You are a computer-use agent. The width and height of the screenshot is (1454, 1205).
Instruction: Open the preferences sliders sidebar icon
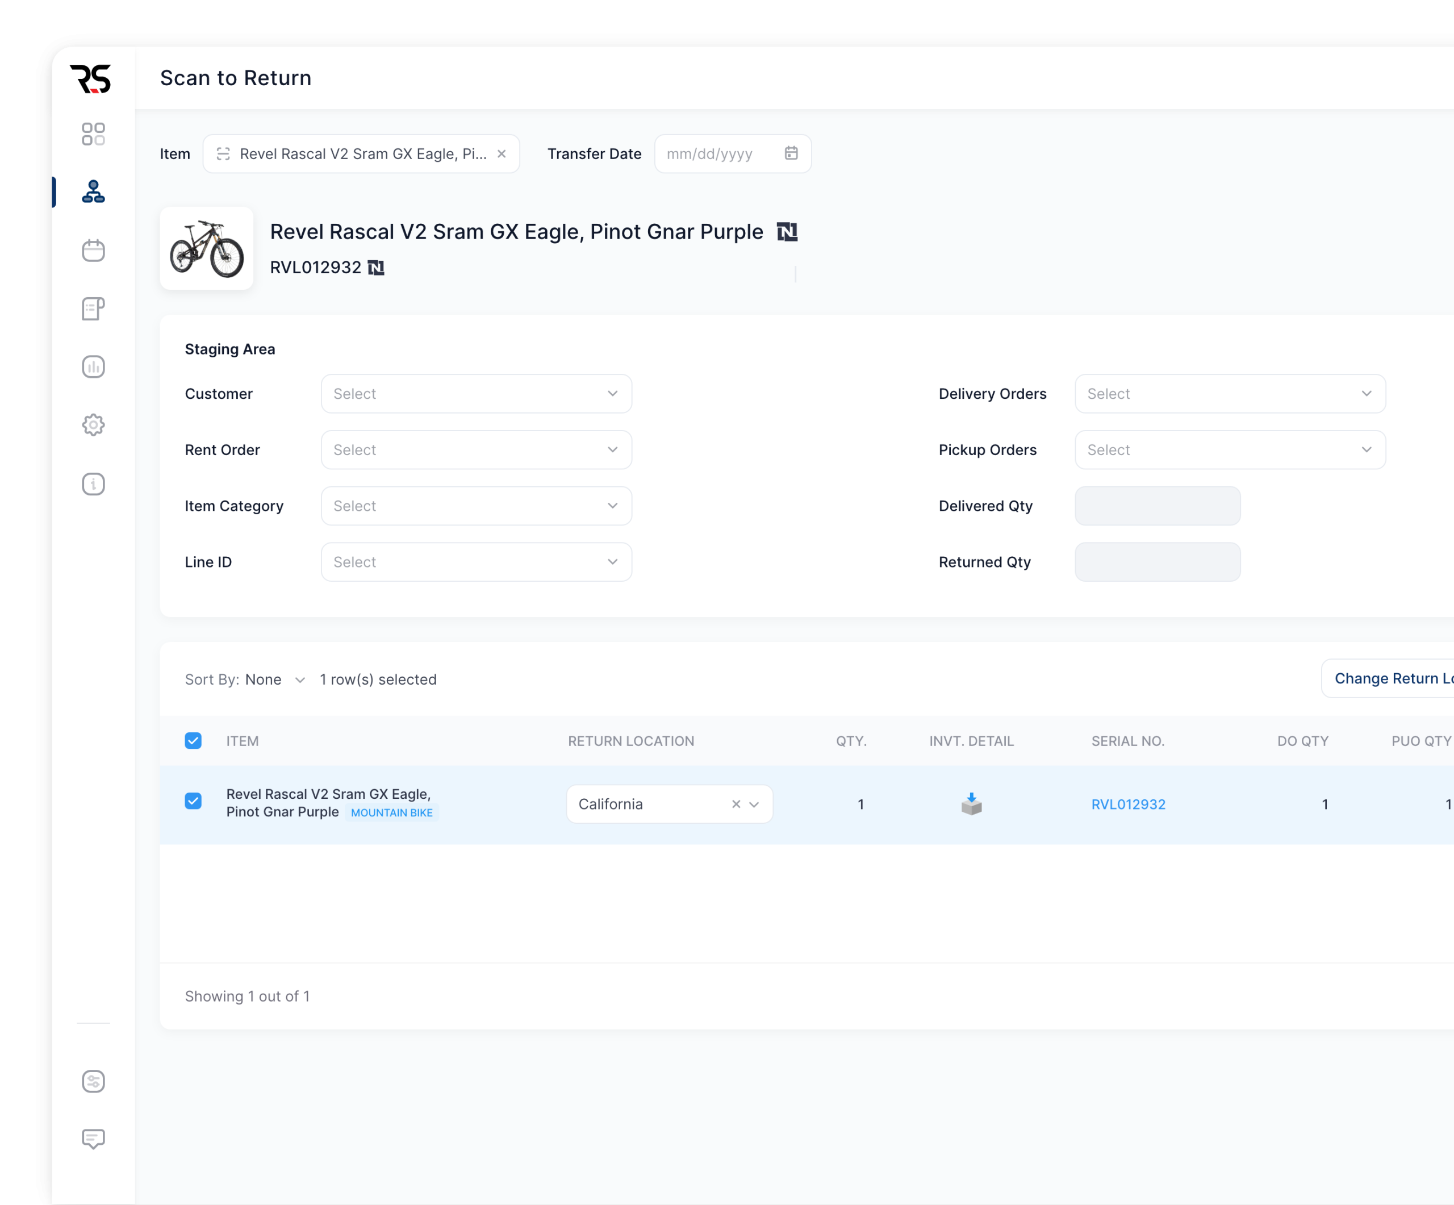[x=93, y=1081]
